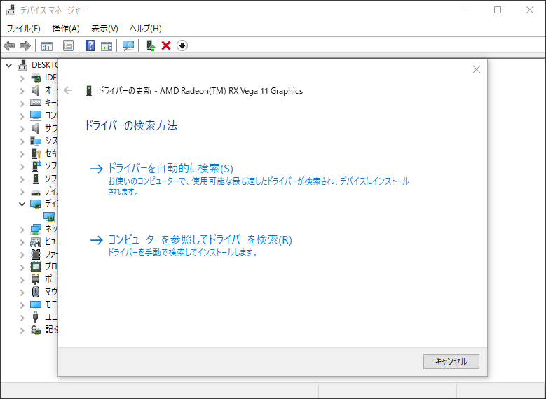Toggle the console tree toolbar icon

(x=47, y=45)
